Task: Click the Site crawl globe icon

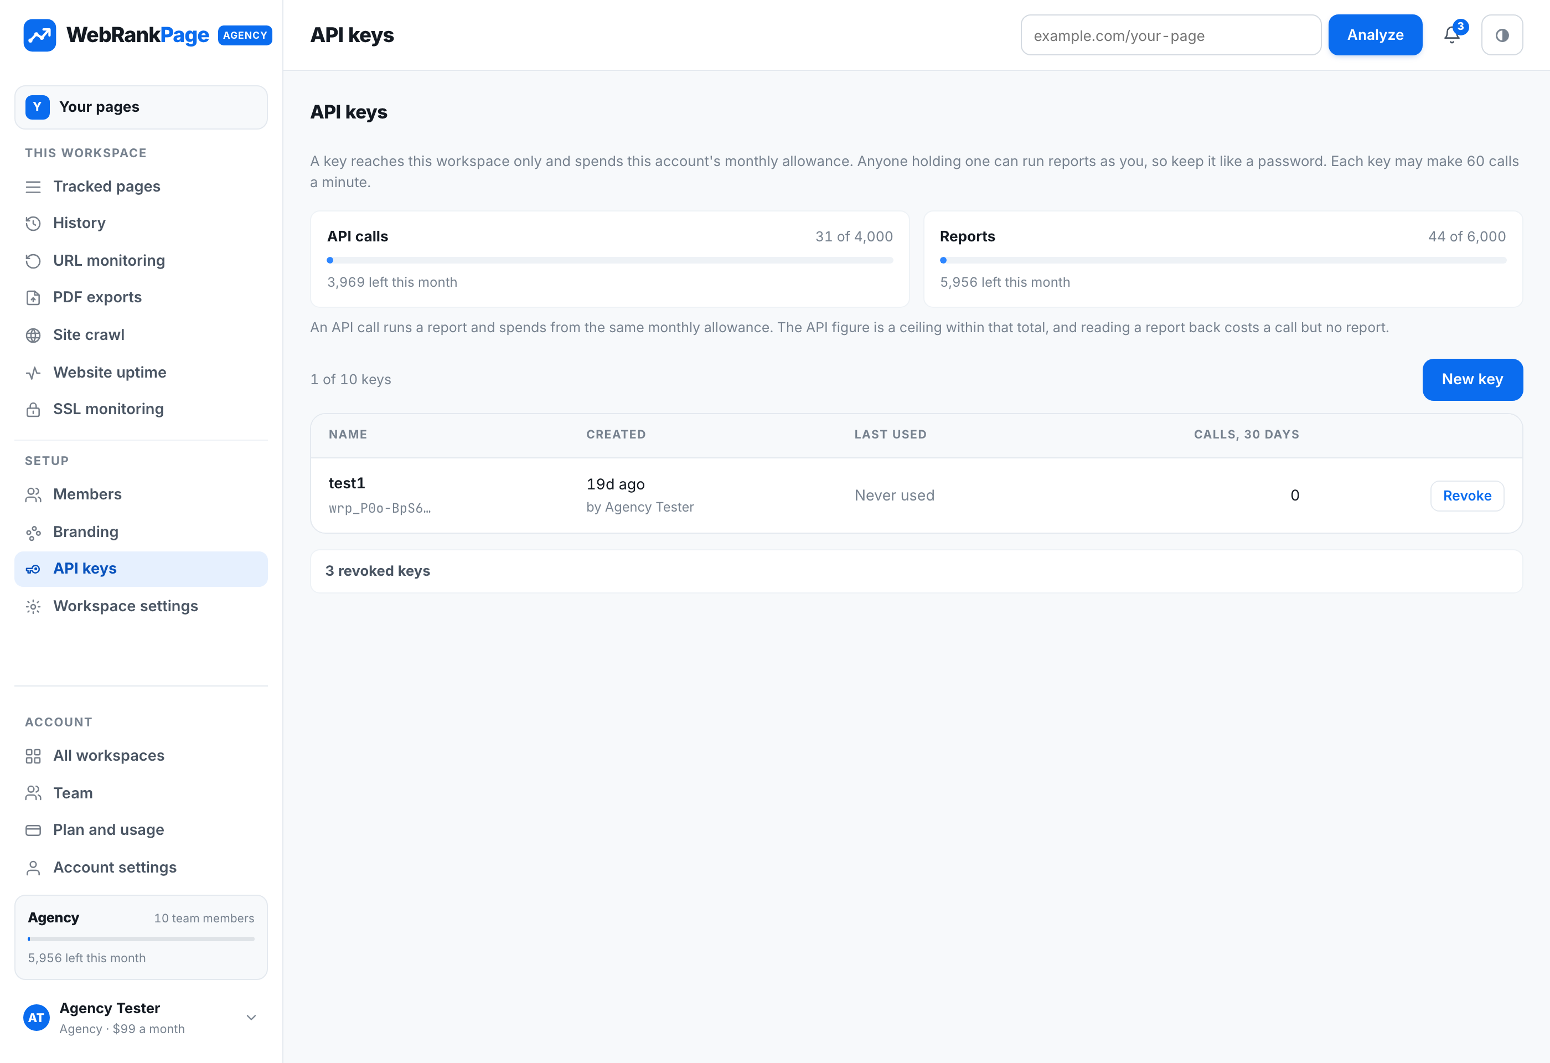Action: (x=33, y=335)
